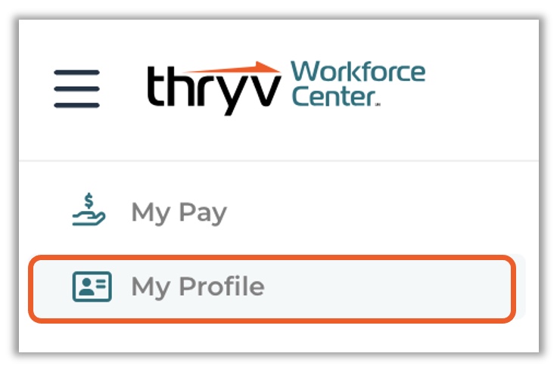
Task: Click empty space inside highlighted My Profile row
Action: coord(389,289)
